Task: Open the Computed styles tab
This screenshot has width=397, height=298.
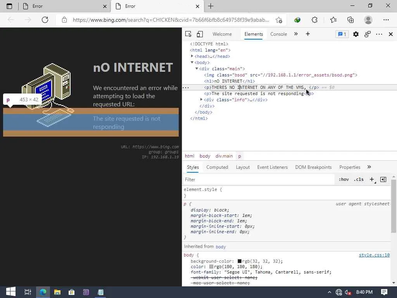Action: click(x=217, y=167)
